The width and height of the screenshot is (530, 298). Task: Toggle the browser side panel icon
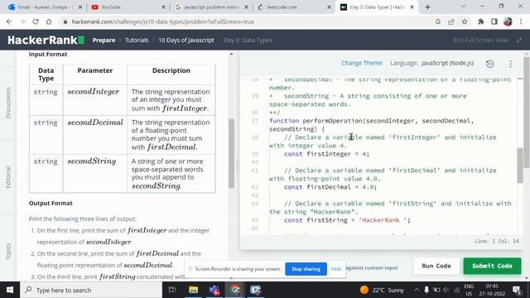coord(494,22)
